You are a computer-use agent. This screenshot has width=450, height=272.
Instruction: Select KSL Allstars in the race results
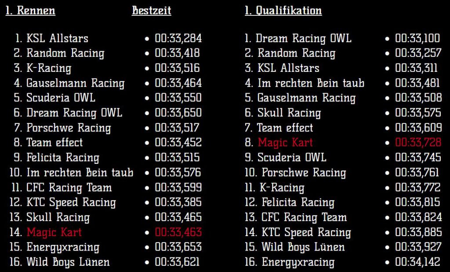click(x=58, y=39)
